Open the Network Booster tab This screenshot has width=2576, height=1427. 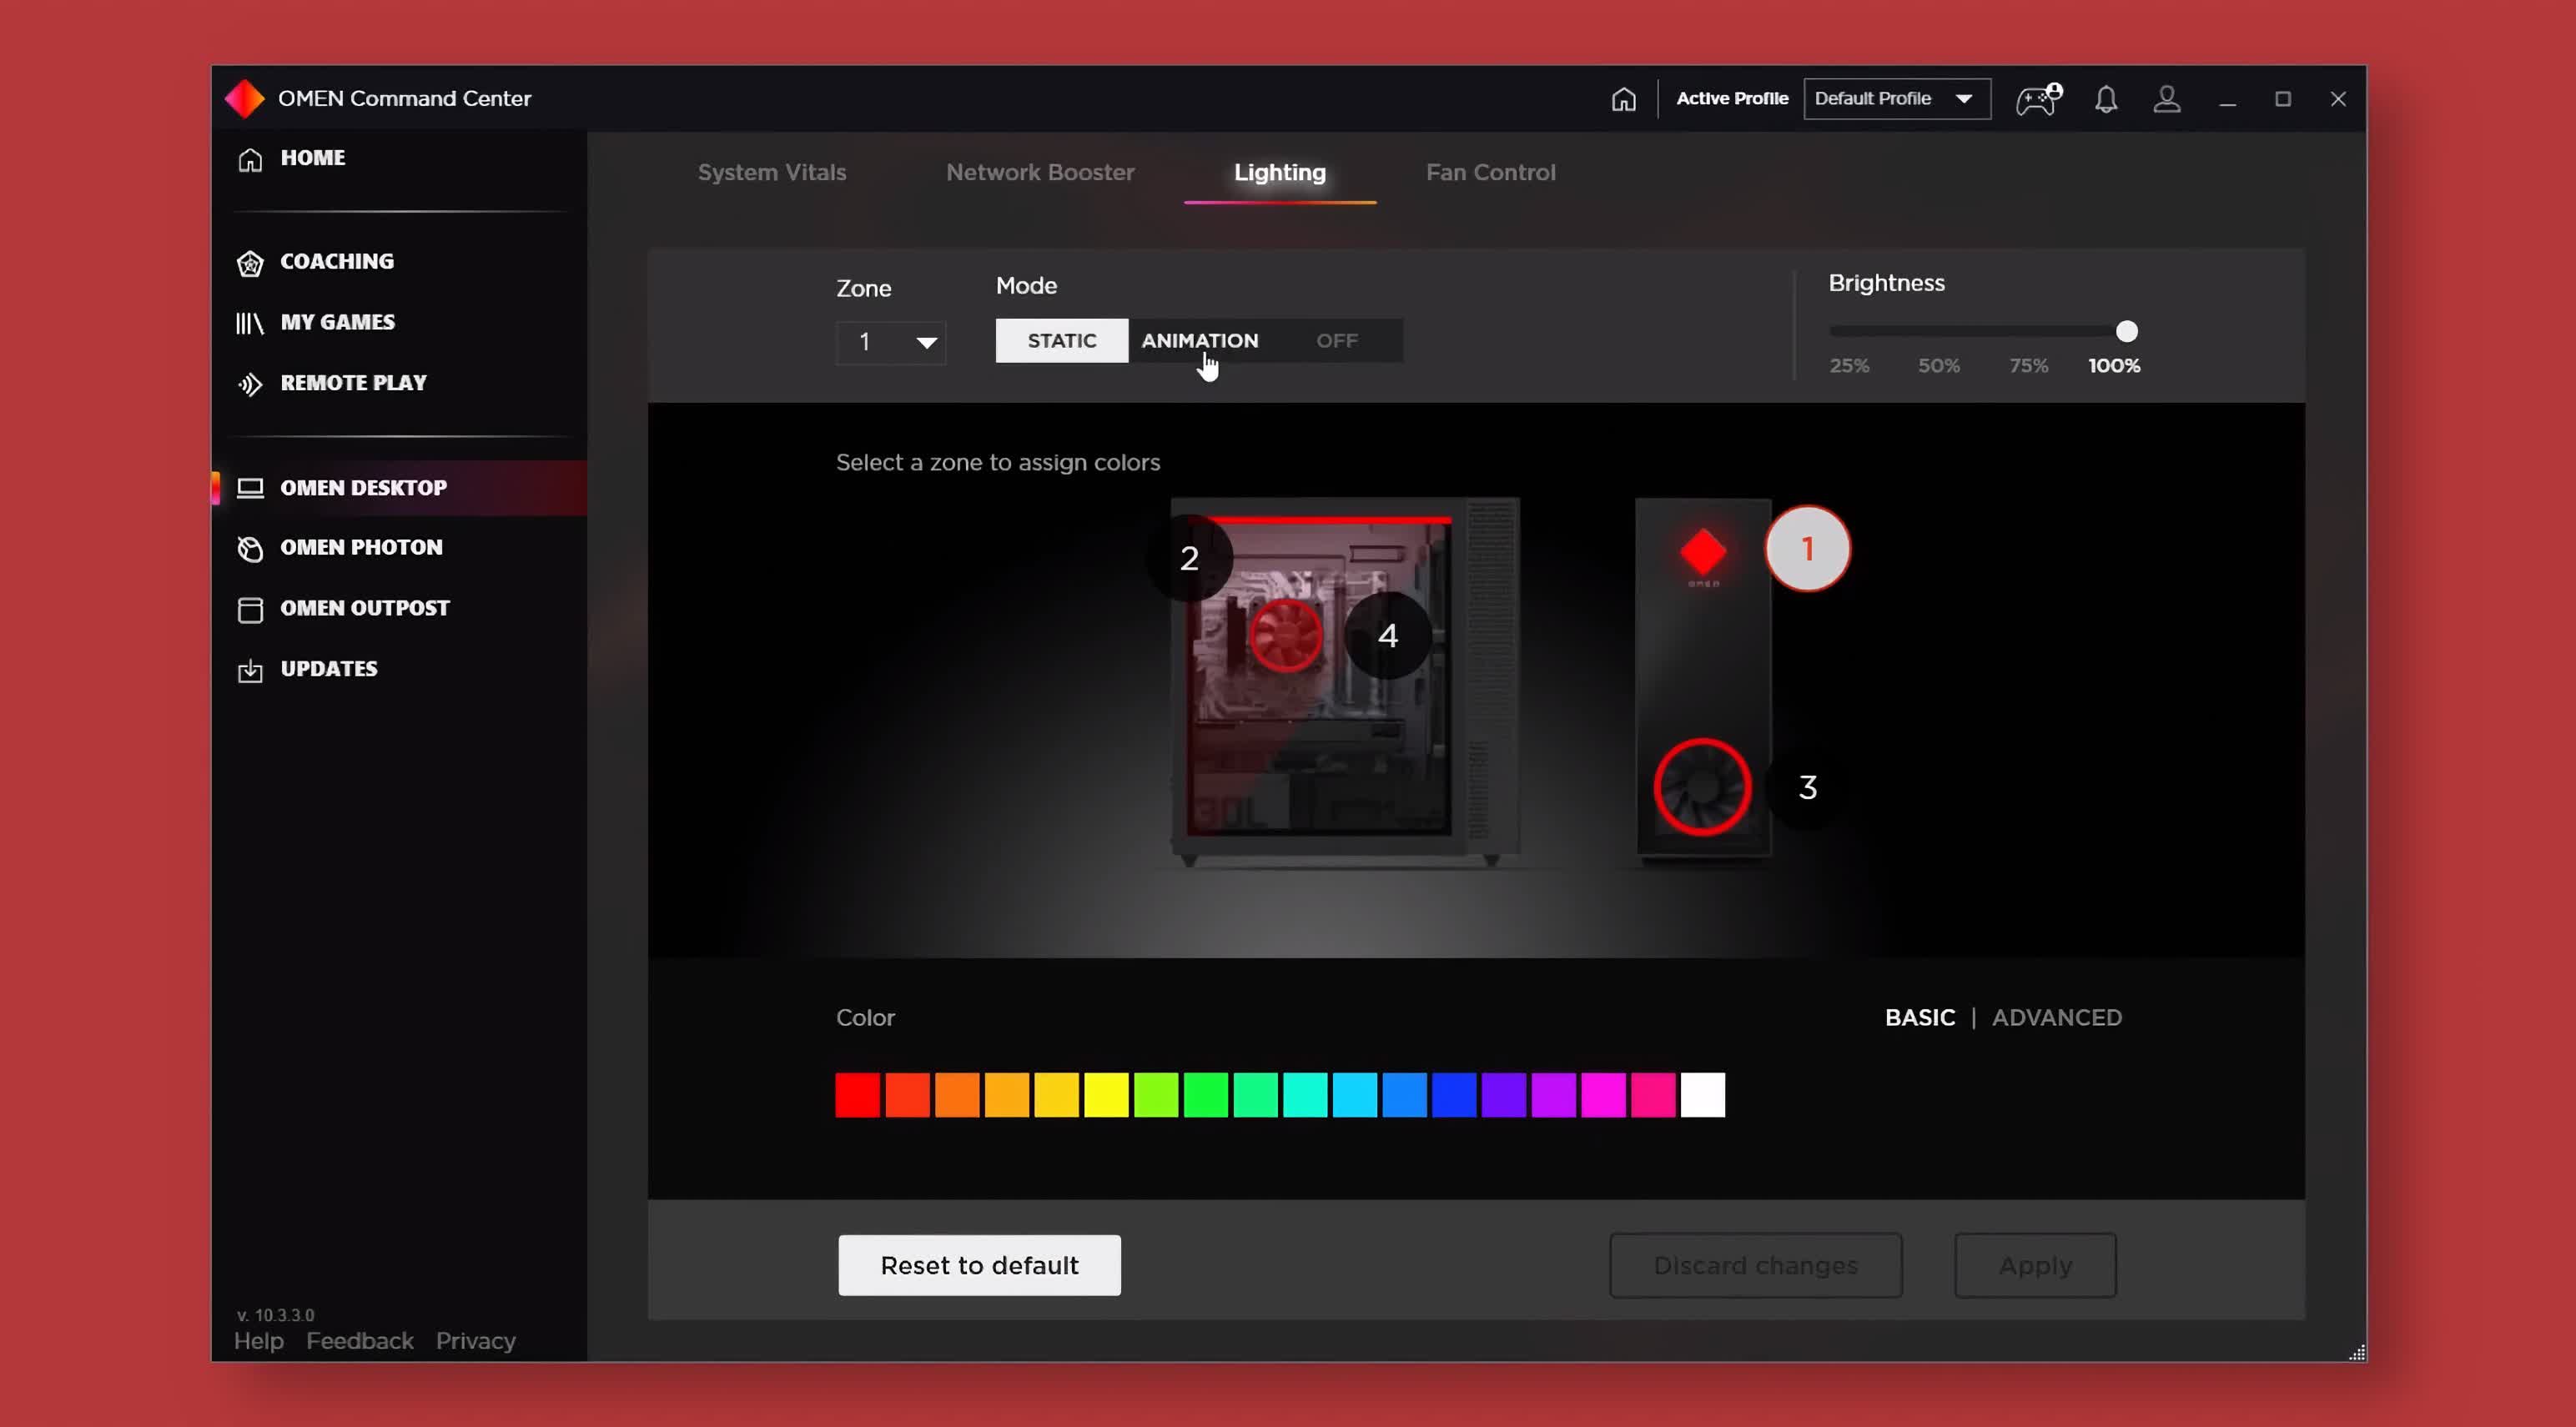pyautogui.click(x=1040, y=172)
